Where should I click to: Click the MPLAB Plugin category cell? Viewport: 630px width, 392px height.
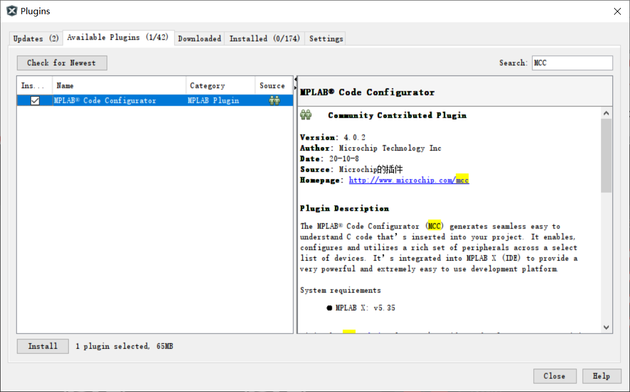[x=213, y=101]
